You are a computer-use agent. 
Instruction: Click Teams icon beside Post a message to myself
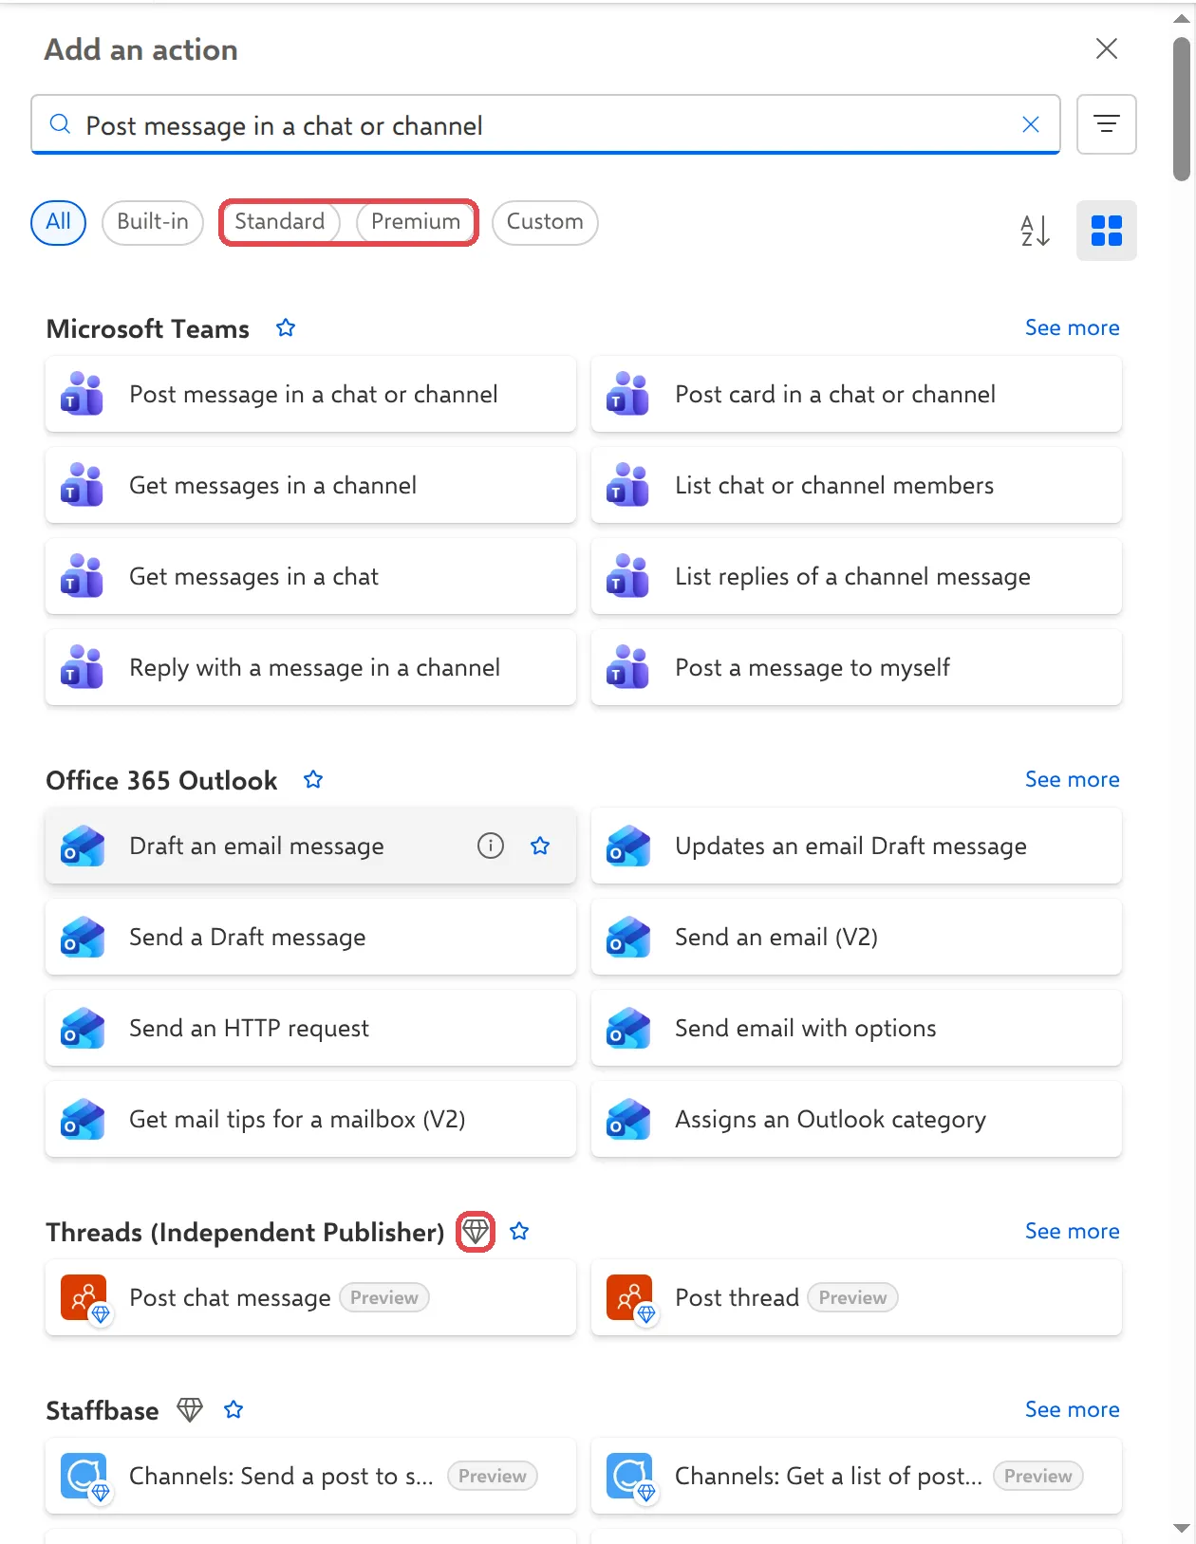point(627,667)
